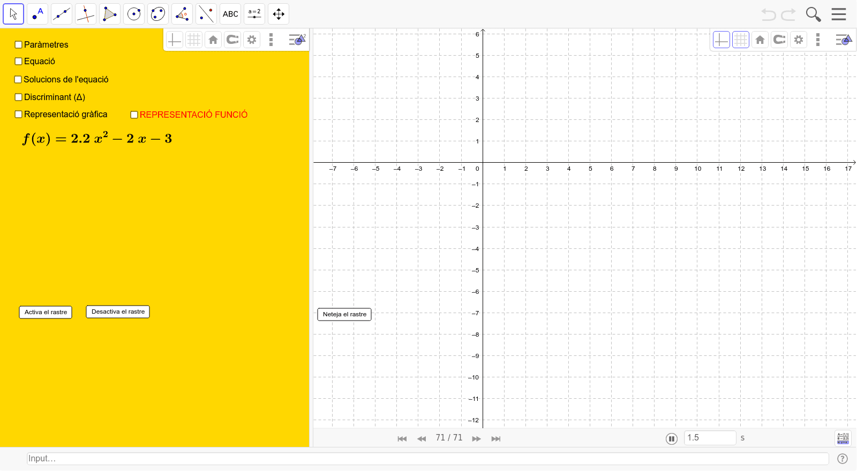This screenshot has width=857, height=471.
Task: Select the Polygon tool
Action: click(x=110, y=14)
